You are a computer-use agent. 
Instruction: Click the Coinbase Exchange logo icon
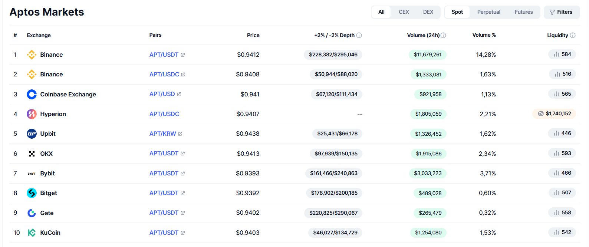pos(32,94)
